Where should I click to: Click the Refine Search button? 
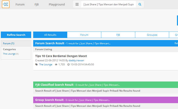(x=16, y=35)
